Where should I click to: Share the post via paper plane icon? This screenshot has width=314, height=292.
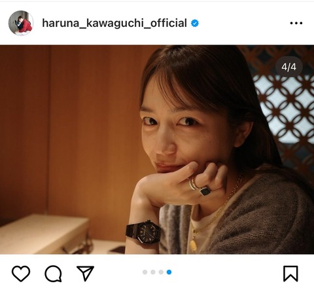85,273
